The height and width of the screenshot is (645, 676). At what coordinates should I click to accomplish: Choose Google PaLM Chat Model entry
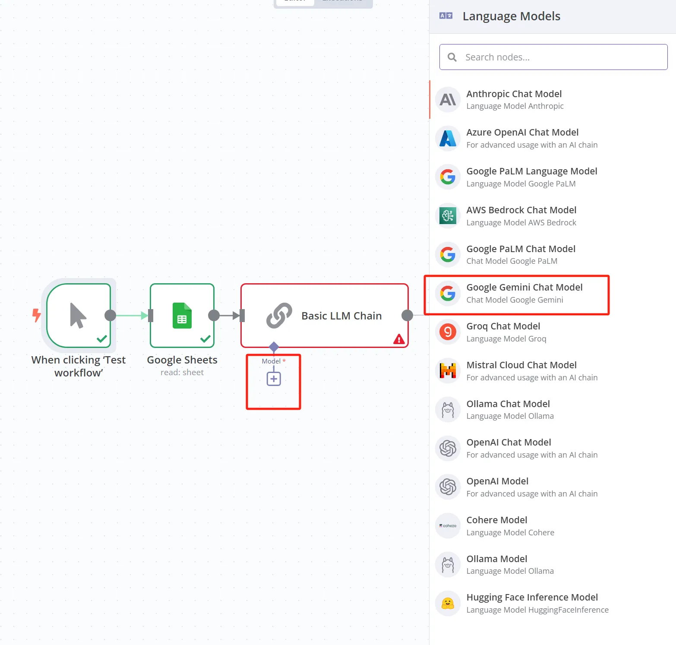pos(553,255)
